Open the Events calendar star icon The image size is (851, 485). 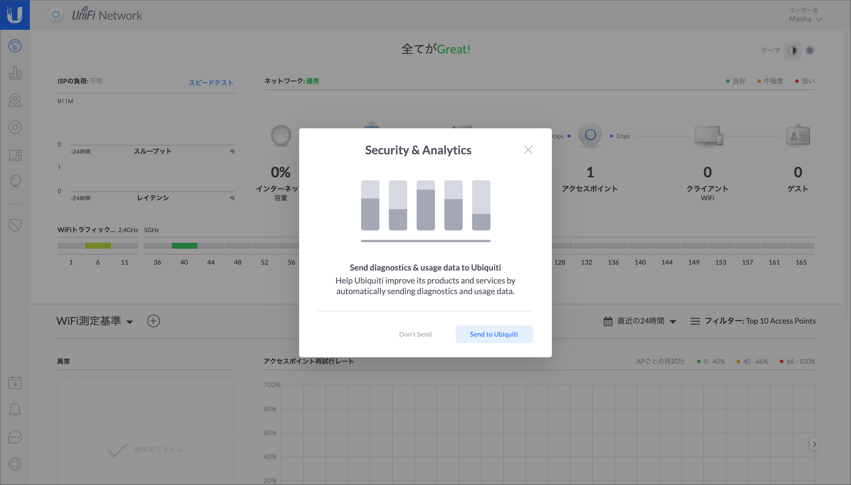[x=15, y=382]
